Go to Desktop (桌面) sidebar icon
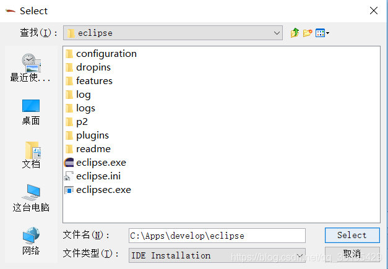 [31, 106]
